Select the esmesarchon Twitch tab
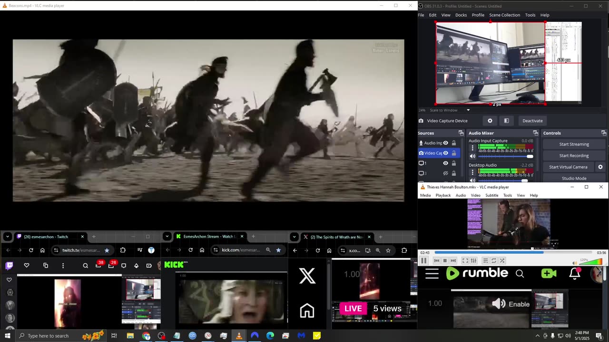Viewport: 609px width, 342px height. 50,237
